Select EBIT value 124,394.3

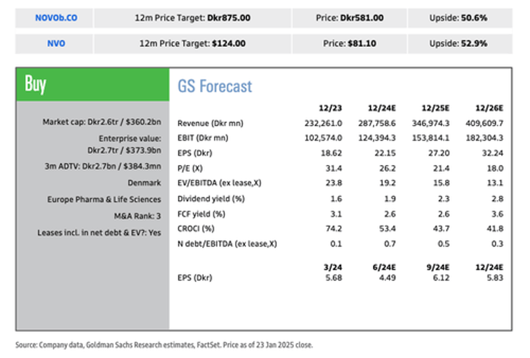click(x=377, y=138)
